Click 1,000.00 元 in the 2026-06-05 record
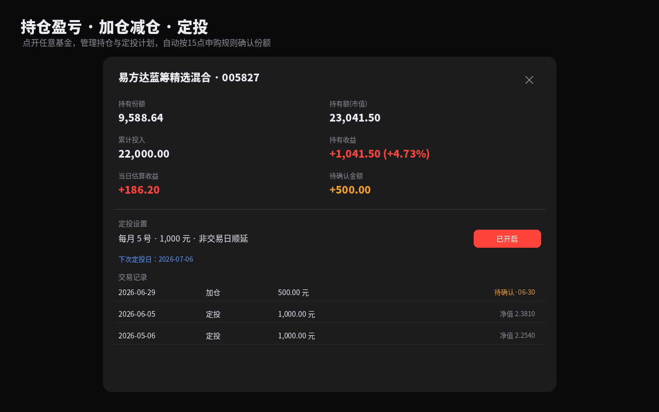659x412 pixels. pos(297,314)
